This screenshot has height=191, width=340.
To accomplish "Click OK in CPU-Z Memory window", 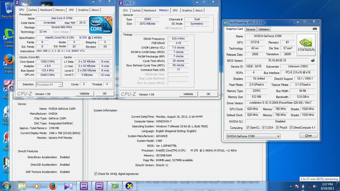I will coord(209,94).
